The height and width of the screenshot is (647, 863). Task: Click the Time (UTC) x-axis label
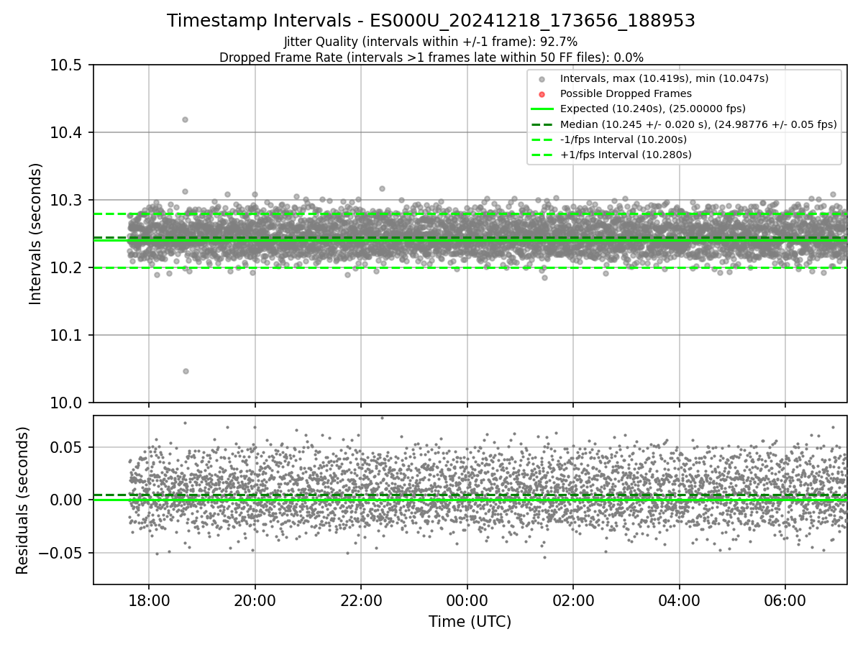coord(470,622)
